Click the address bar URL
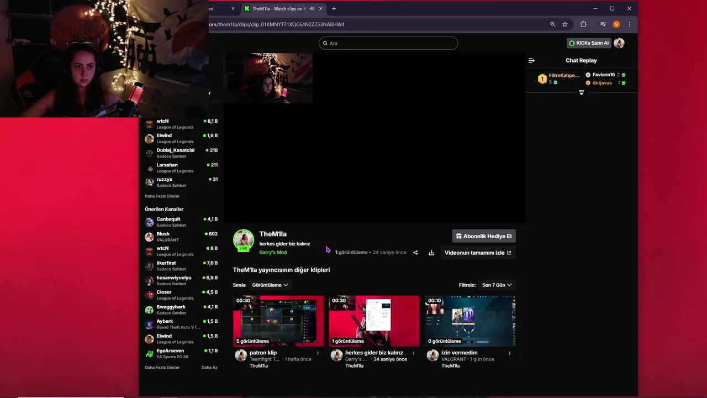Image resolution: width=707 pixels, height=398 pixels. 276,24
